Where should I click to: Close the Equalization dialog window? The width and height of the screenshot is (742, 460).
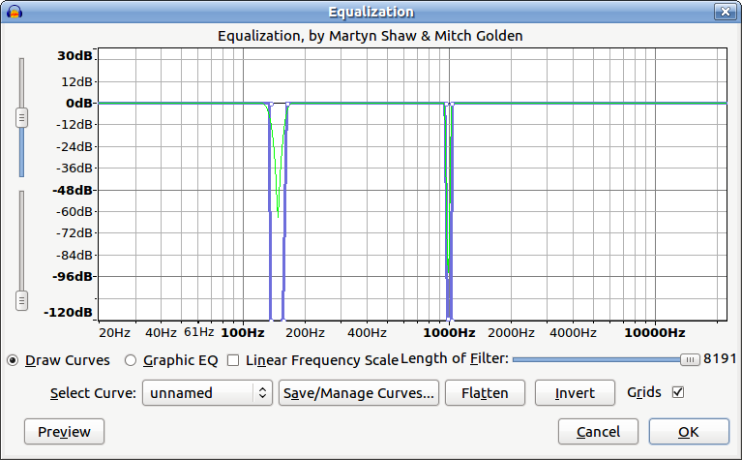(x=725, y=12)
